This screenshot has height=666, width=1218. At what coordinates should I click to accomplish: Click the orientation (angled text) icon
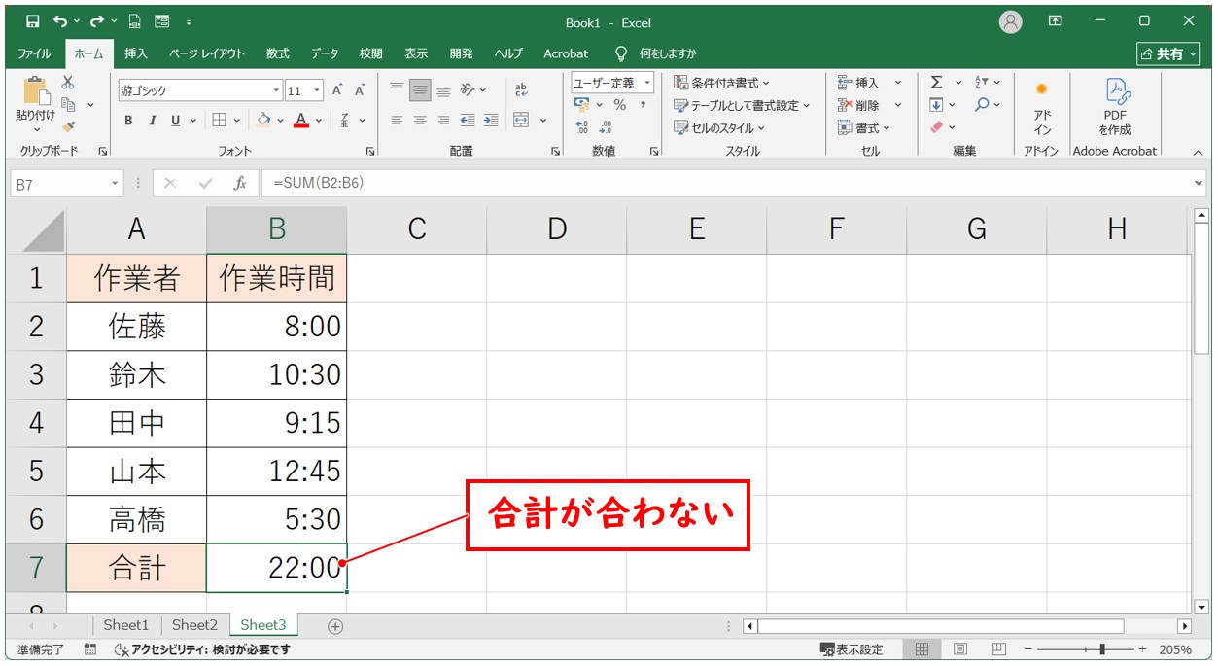[469, 89]
